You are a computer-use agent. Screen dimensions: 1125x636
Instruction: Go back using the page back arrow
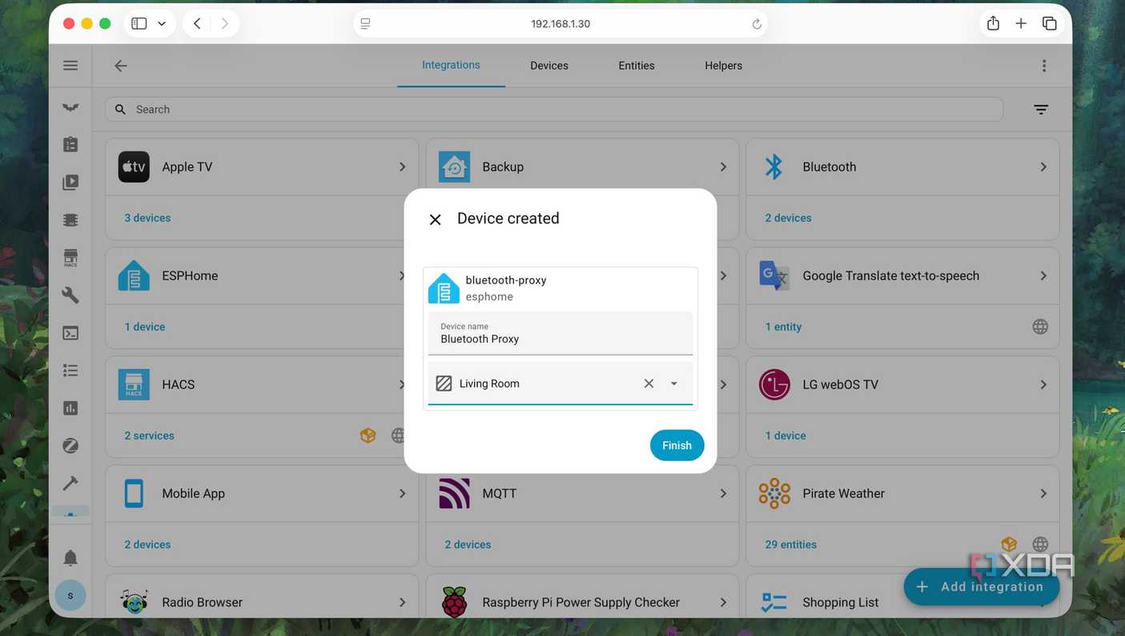tap(121, 66)
